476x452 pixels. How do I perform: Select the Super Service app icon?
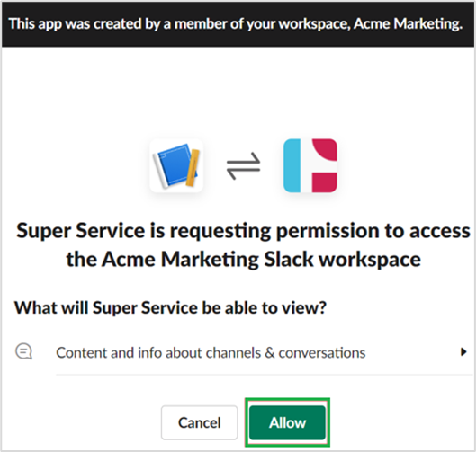[x=176, y=165]
